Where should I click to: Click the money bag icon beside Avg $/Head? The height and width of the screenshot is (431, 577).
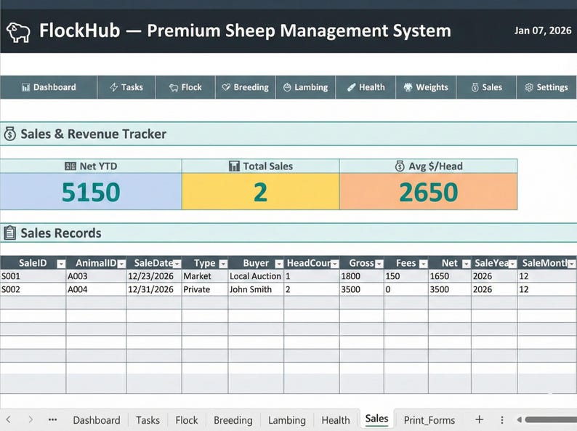(x=400, y=166)
